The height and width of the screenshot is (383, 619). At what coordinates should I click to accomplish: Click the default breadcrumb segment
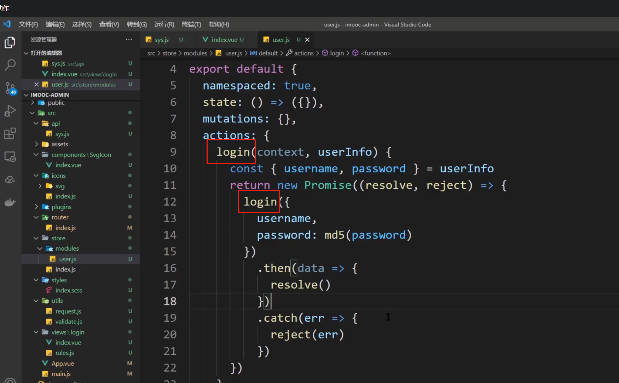264,53
